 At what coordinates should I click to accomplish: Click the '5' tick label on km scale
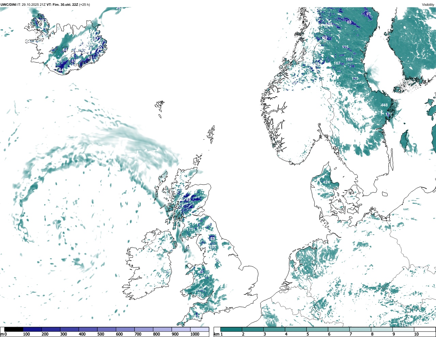[x=308, y=334]
